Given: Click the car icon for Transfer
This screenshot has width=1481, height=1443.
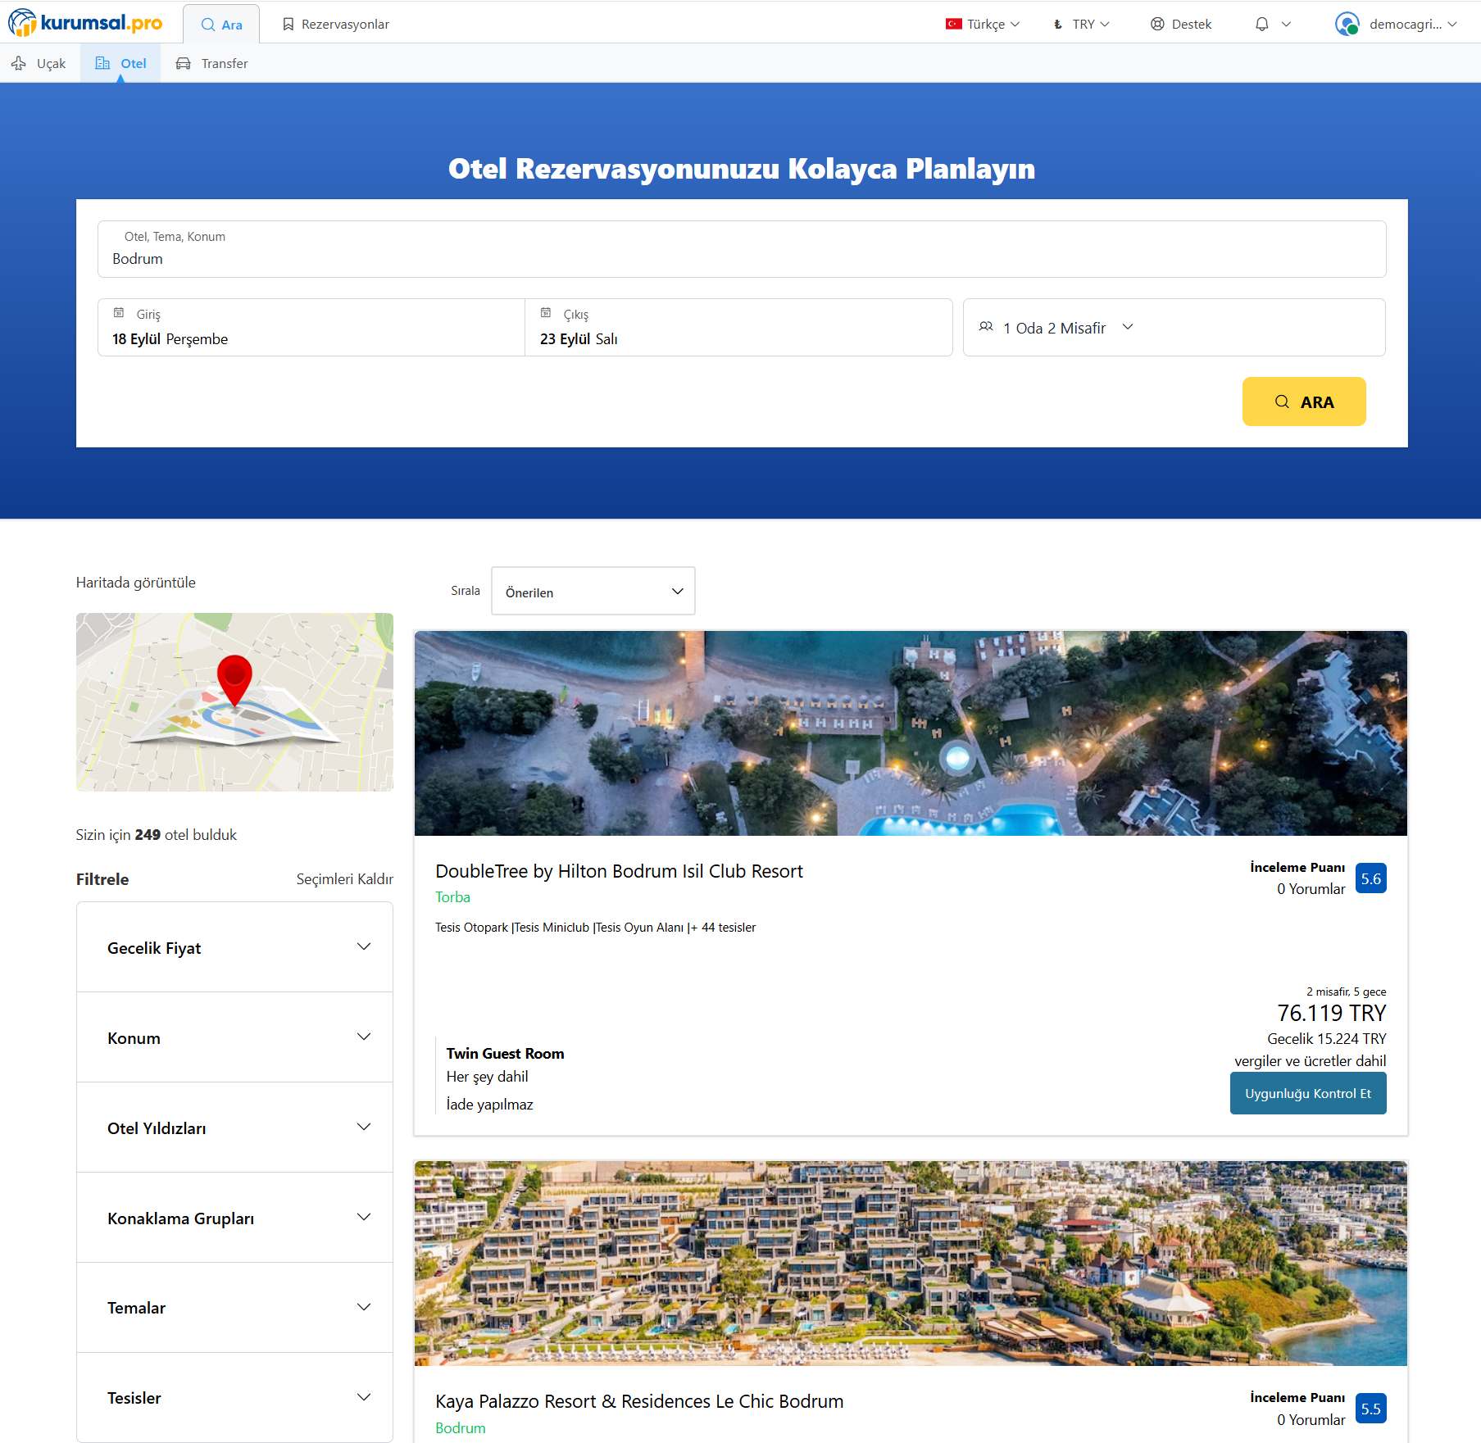Looking at the screenshot, I should [x=183, y=63].
